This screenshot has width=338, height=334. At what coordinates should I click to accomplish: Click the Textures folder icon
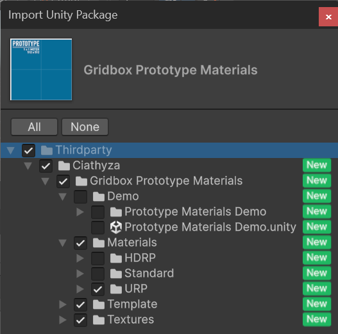pos(99,320)
